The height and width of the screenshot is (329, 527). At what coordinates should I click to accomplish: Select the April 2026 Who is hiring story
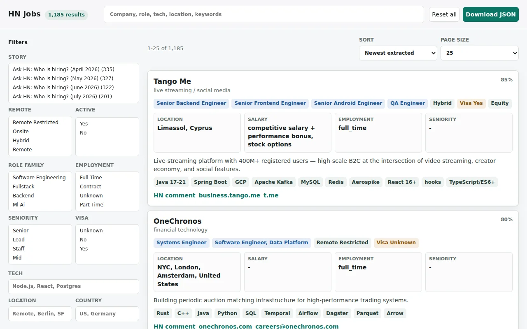(x=74, y=70)
